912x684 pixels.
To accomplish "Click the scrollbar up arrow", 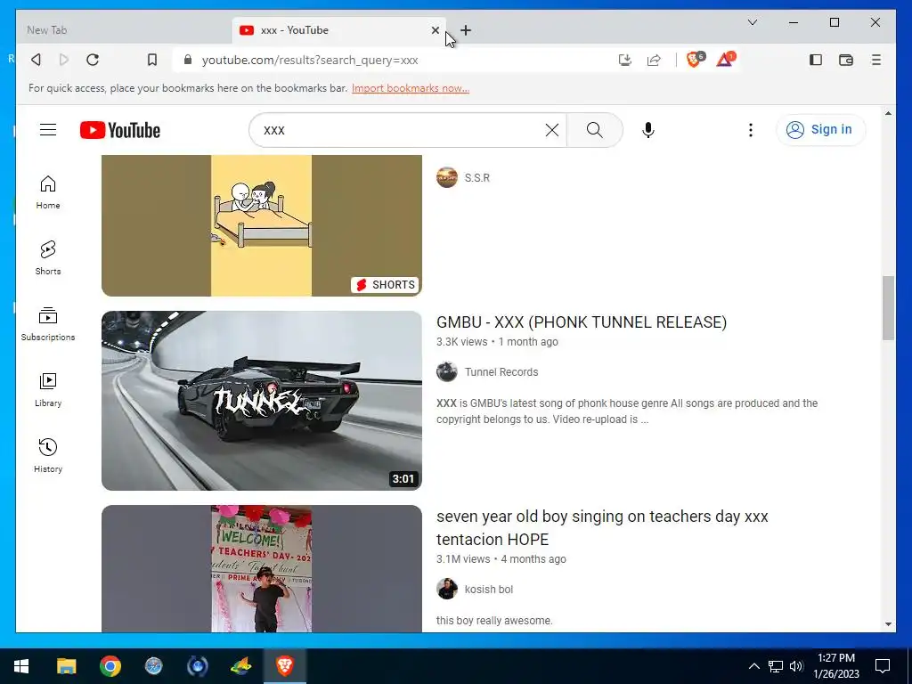I will [888, 113].
